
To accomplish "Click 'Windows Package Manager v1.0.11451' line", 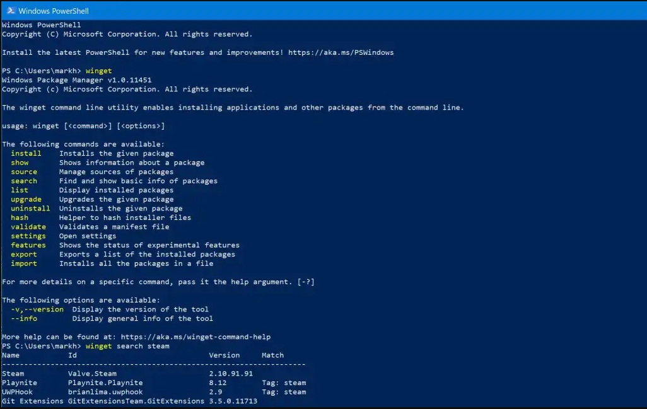I will (x=77, y=80).
